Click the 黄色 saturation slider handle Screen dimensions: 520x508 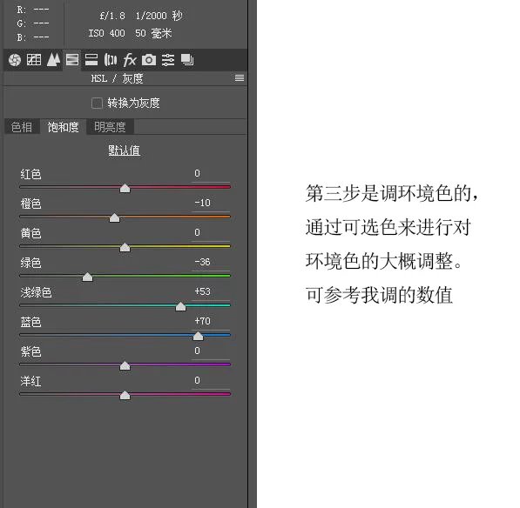pos(125,247)
